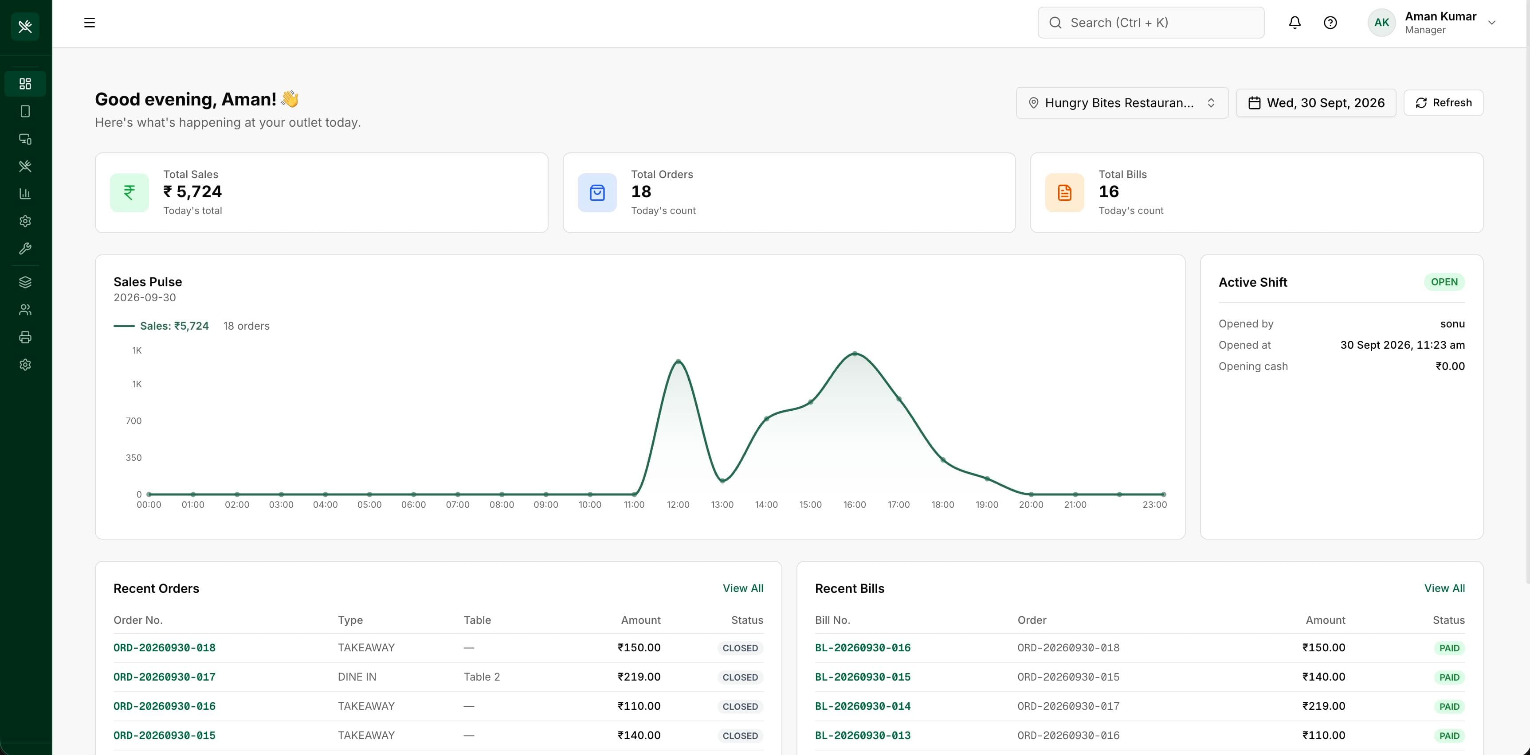Click the gear icon just above the wrench
The width and height of the screenshot is (1530, 755).
point(25,221)
